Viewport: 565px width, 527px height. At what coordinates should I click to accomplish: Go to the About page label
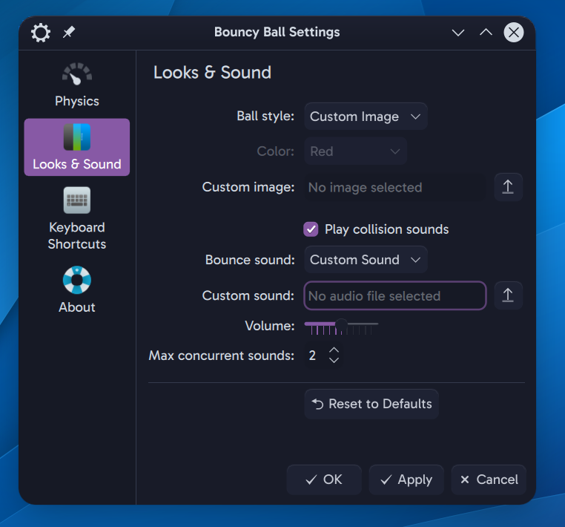pos(77,307)
